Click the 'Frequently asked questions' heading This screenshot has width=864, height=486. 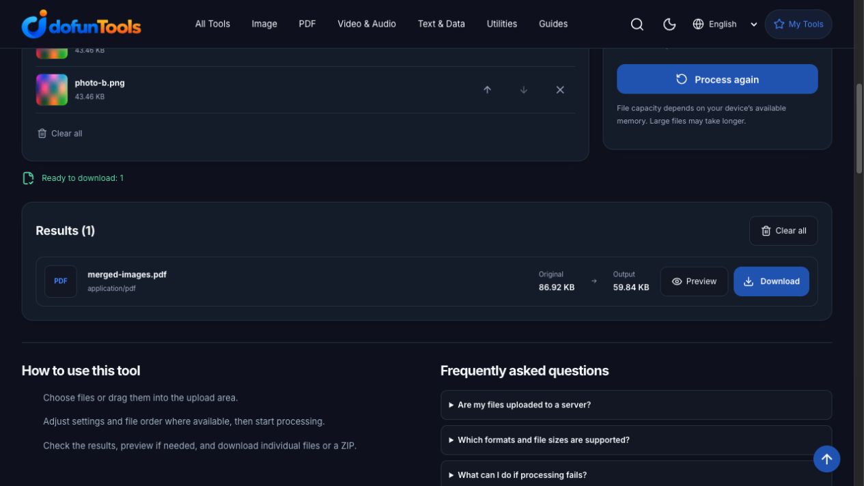tap(525, 371)
